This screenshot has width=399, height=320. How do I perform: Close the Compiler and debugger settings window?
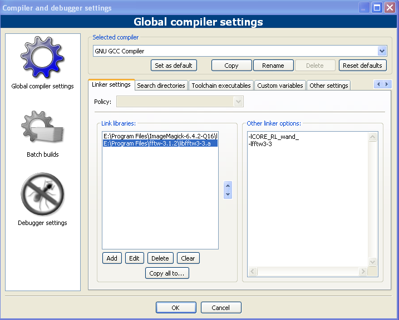coord(390,8)
